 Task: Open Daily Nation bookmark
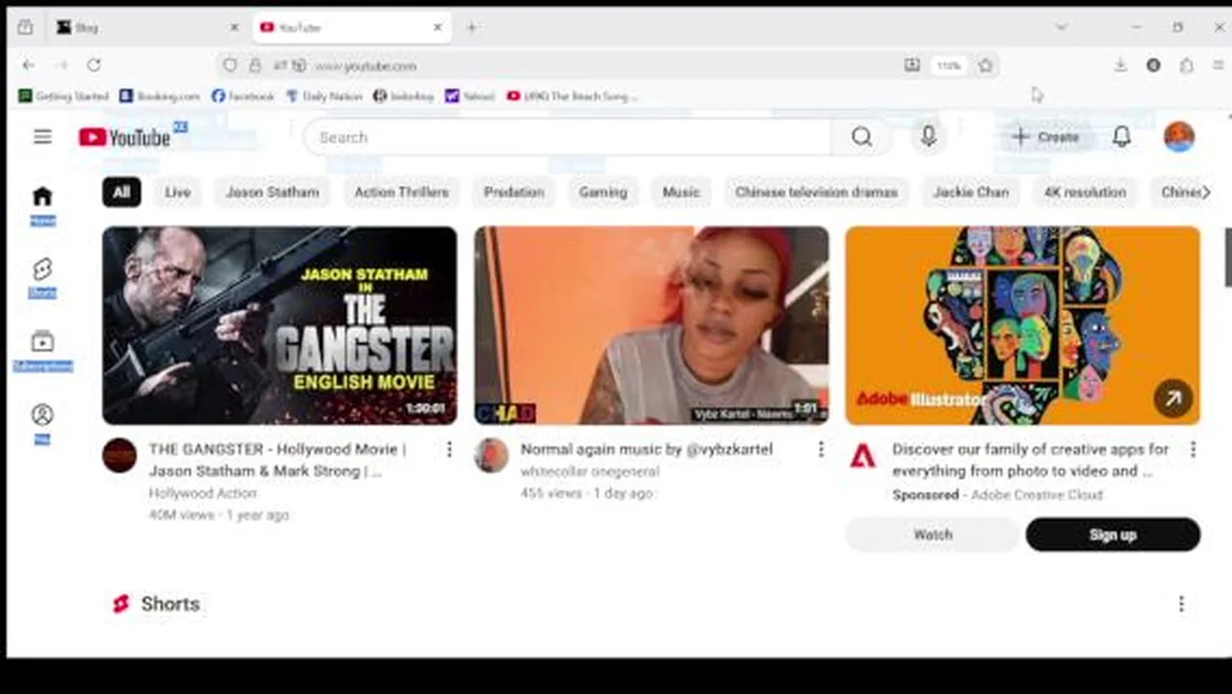(x=324, y=96)
